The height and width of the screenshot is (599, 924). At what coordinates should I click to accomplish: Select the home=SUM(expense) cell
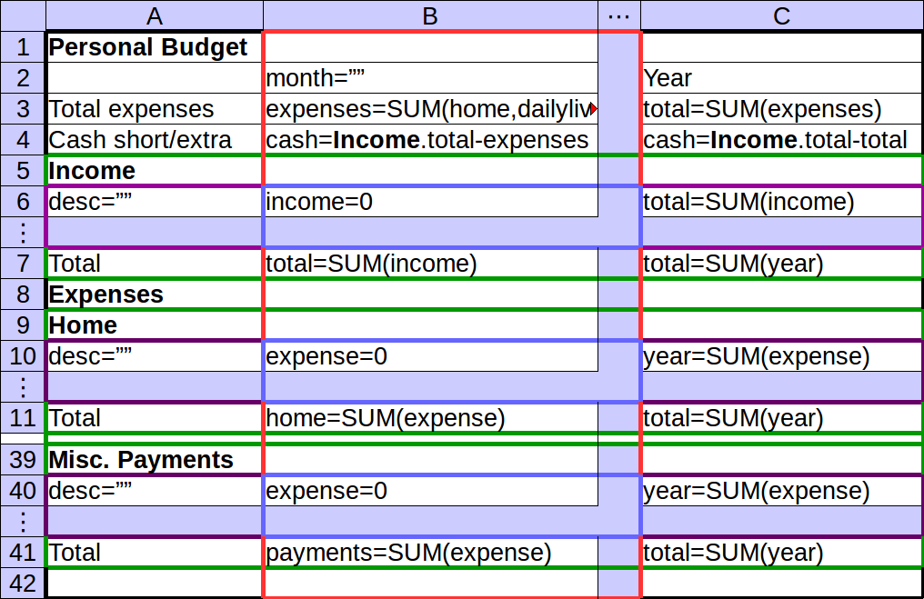(x=430, y=418)
